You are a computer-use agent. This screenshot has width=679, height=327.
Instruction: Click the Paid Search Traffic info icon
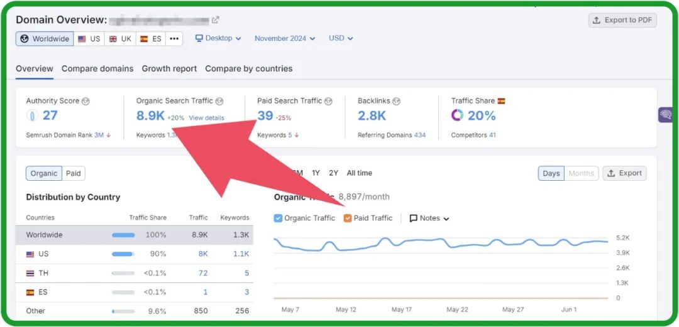328,101
